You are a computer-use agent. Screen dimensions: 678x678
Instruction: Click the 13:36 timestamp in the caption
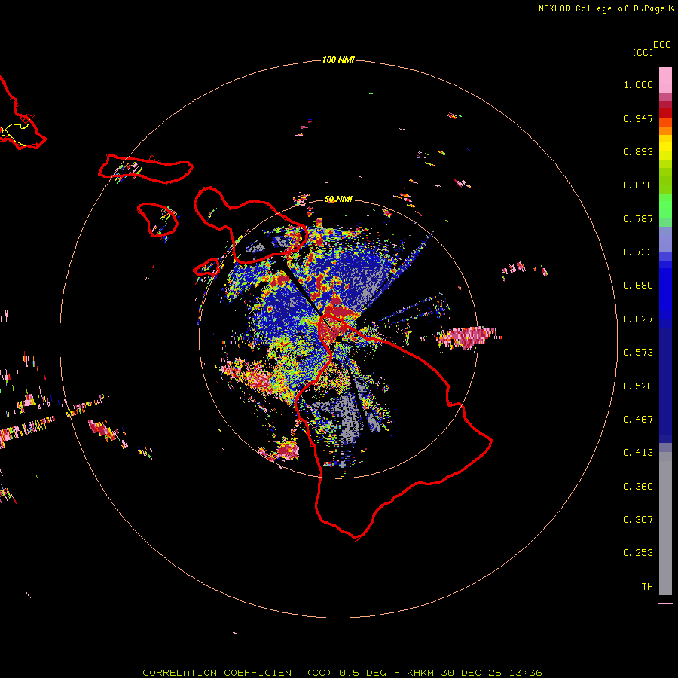pos(525,673)
